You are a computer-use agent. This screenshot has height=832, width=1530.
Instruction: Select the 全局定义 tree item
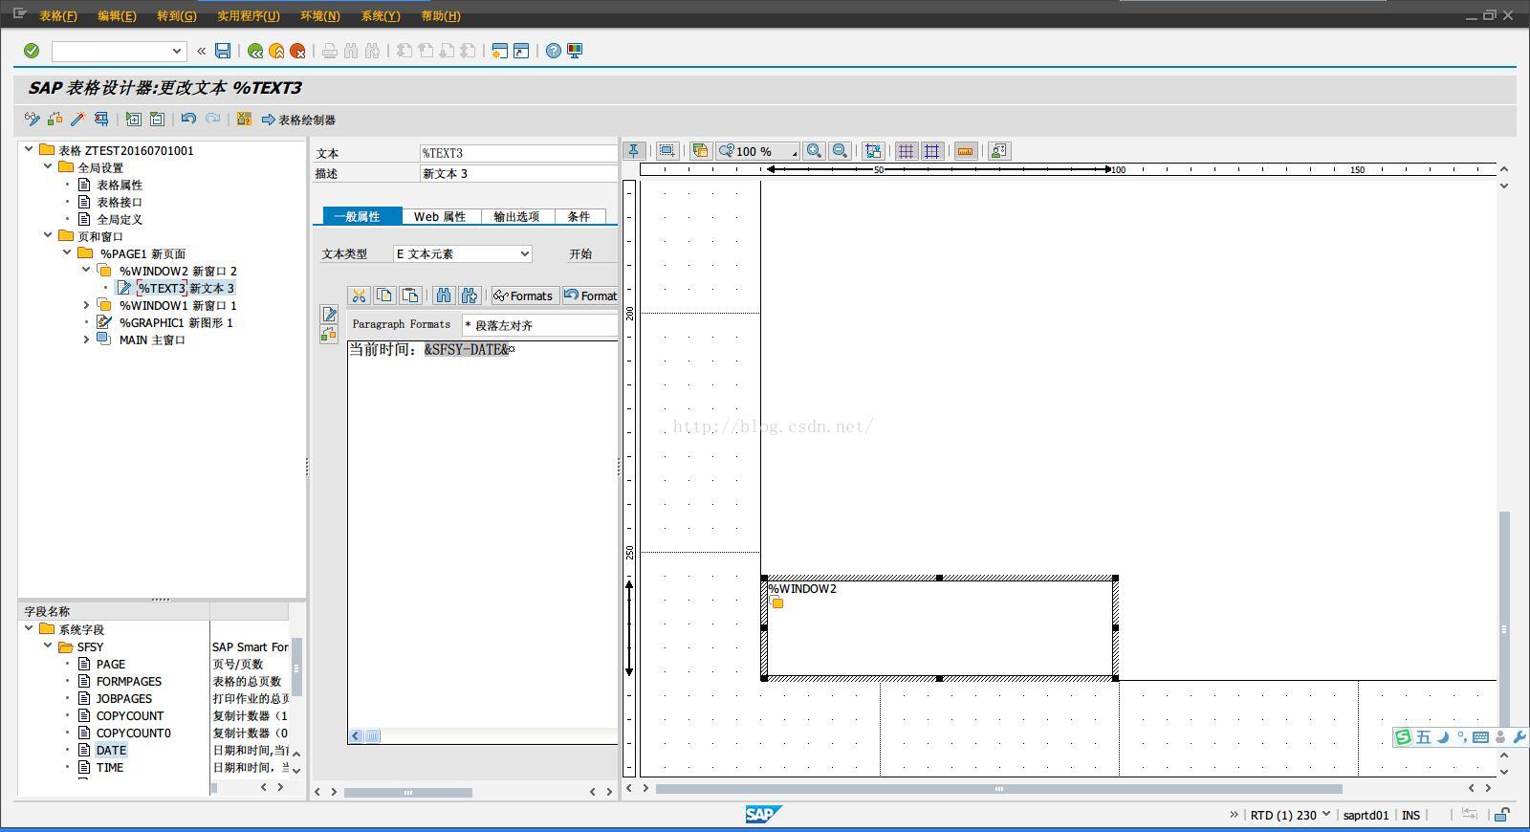[x=120, y=219]
